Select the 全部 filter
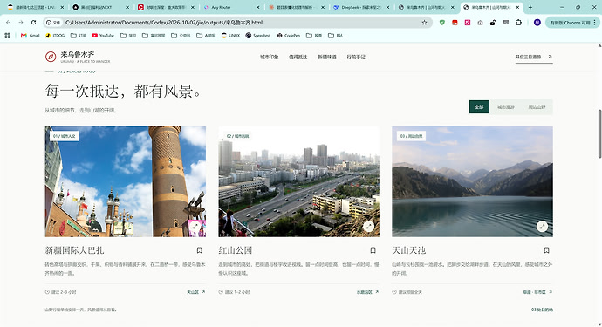This screenshot has width=602, height=327. [x=479, y=106]
